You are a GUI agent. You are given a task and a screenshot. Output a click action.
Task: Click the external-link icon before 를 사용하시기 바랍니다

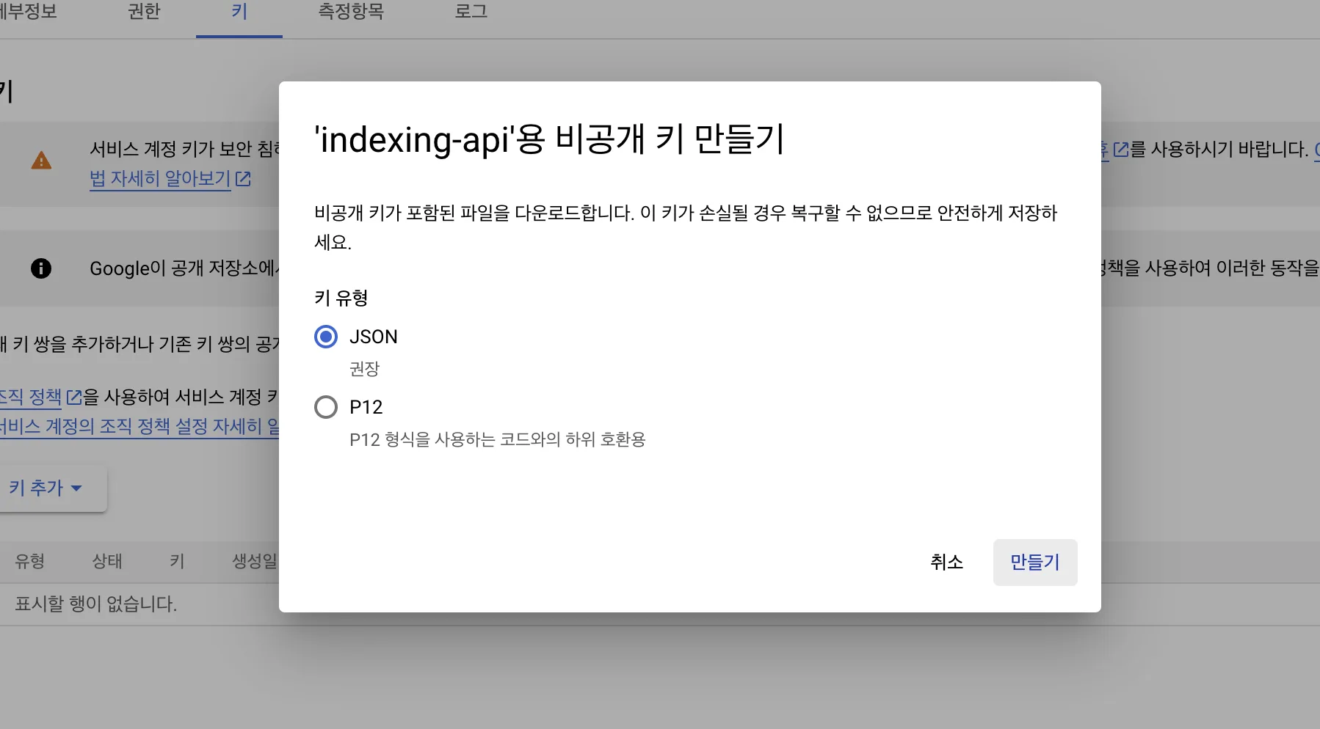pos(1120,150)
